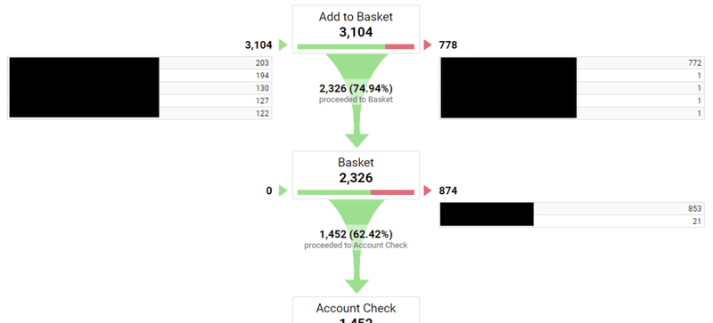Select entry source row with 122

[140, 114]
